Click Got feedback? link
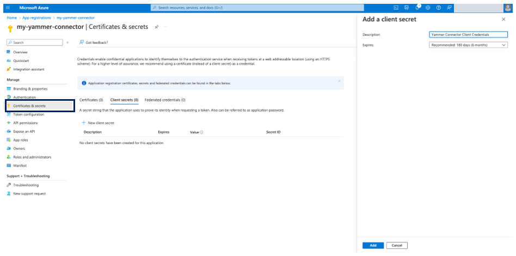Screen dimensions: 516x256 (x=94, y=42)
